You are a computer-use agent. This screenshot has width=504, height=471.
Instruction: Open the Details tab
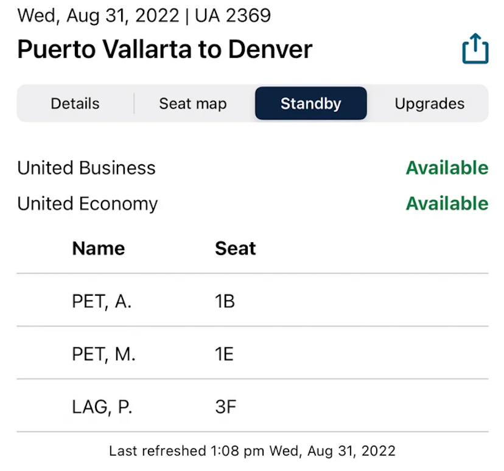point(74,103)
